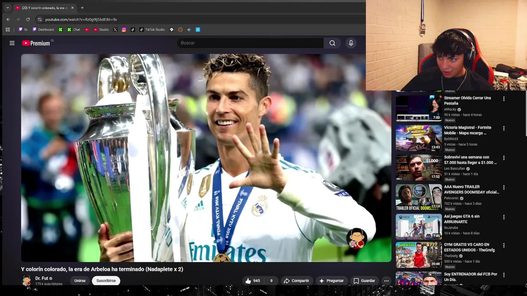527x296 pixels.
Task: Click the streamer webcam overlay
Action: 446,45
